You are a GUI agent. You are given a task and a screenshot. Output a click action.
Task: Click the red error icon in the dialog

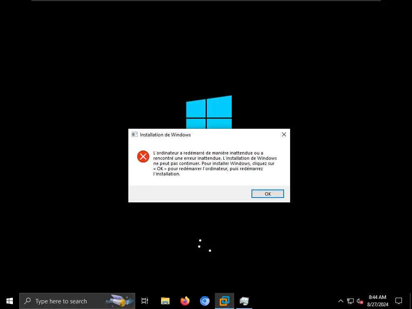click(x=143, y=157)
